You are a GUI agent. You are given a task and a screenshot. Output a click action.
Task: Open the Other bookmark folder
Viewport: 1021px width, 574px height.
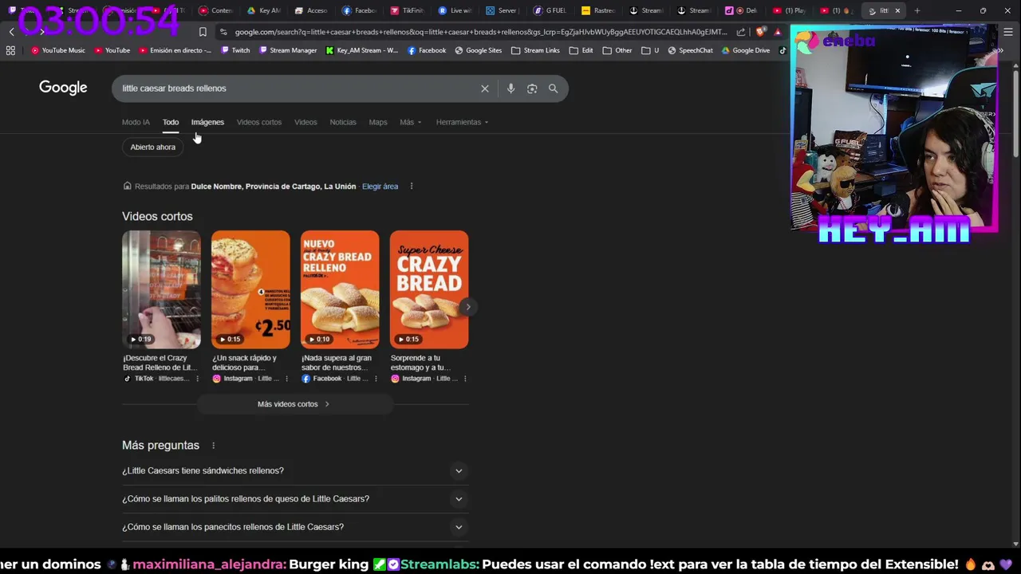[x=617, y=50]
